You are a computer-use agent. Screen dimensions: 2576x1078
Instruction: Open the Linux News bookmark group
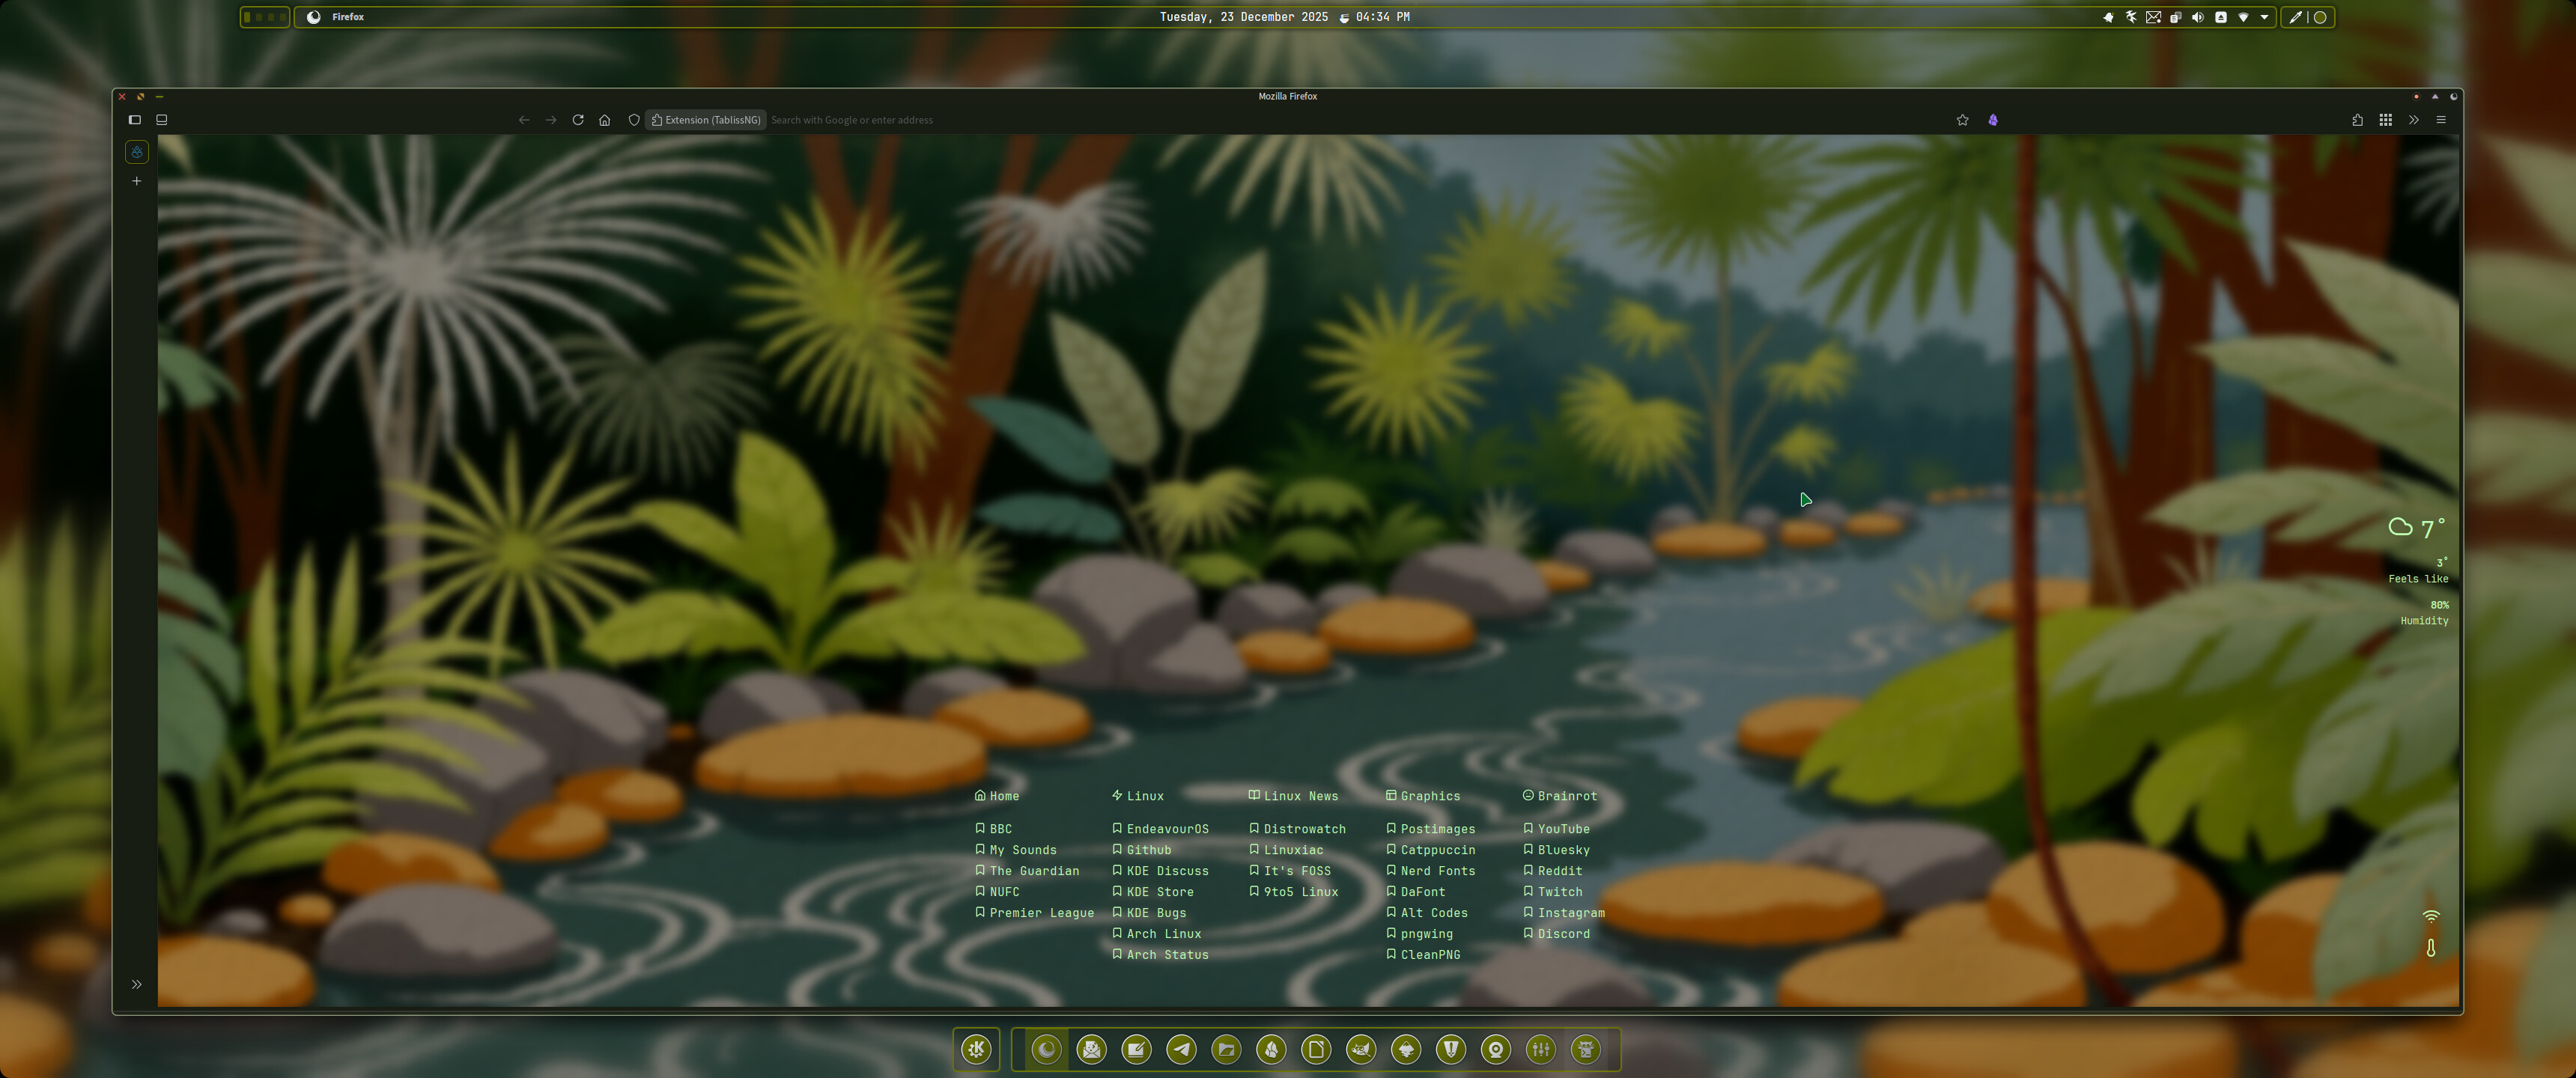(1293, 796)
